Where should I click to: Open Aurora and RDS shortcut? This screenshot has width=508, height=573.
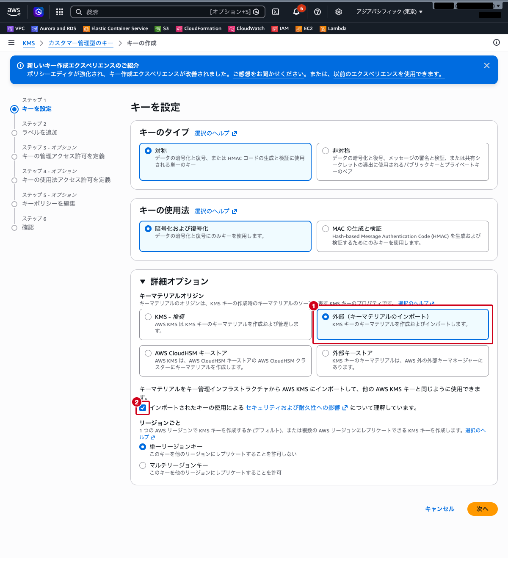(54, 28)
